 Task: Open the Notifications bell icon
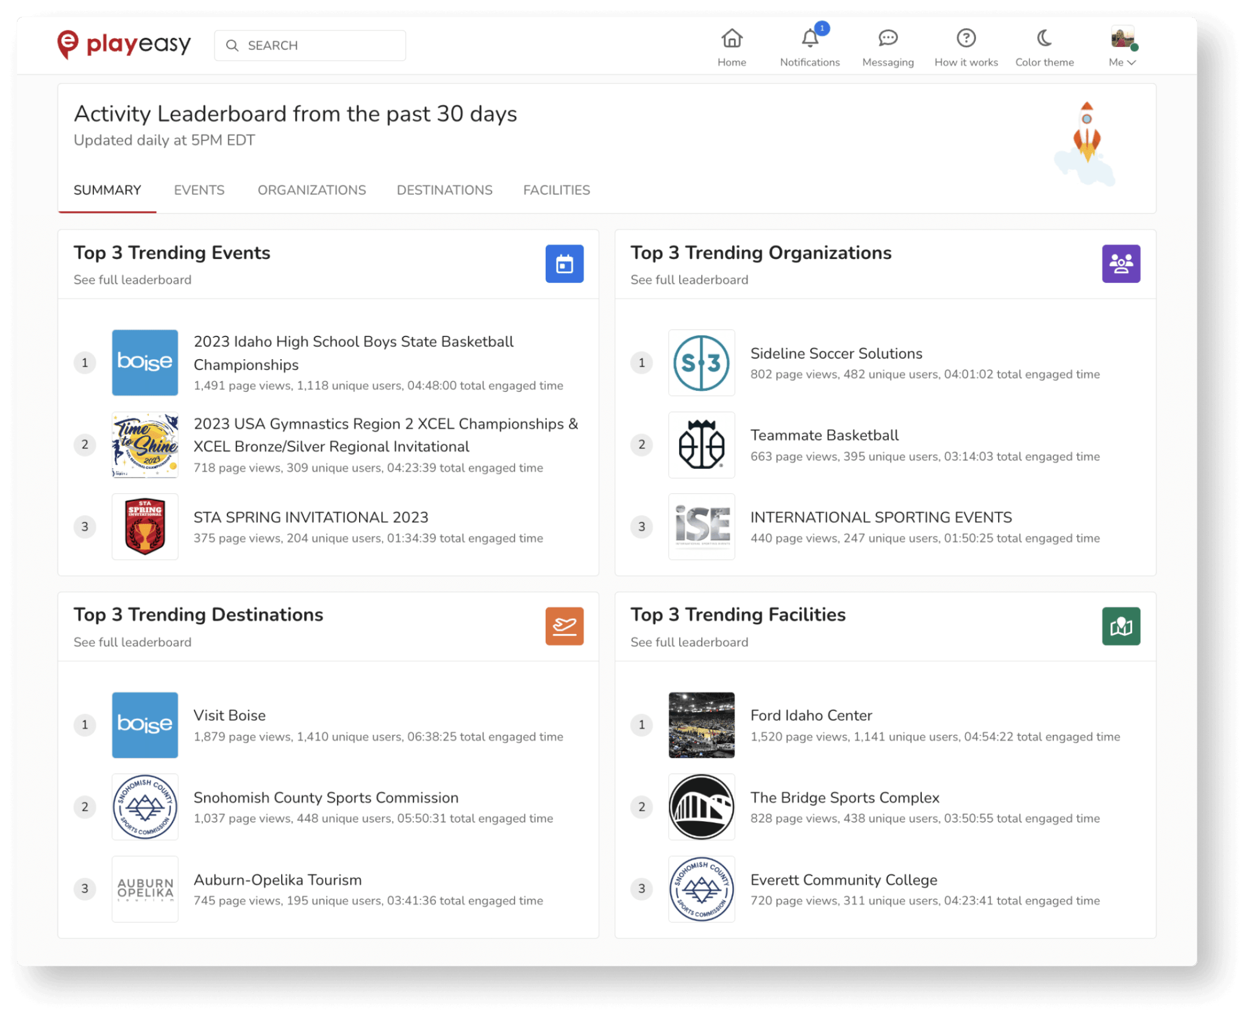coord(809,39)
